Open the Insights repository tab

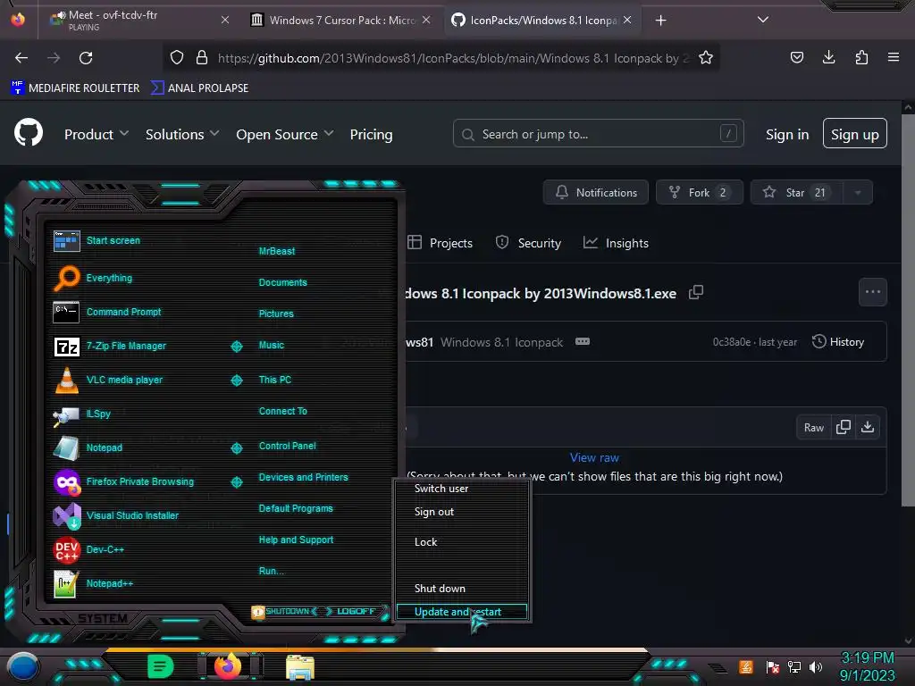pyautogui.click(x=616, y=243)
